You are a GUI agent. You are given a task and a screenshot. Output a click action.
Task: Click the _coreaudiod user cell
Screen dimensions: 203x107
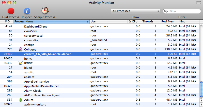[99, 40]
